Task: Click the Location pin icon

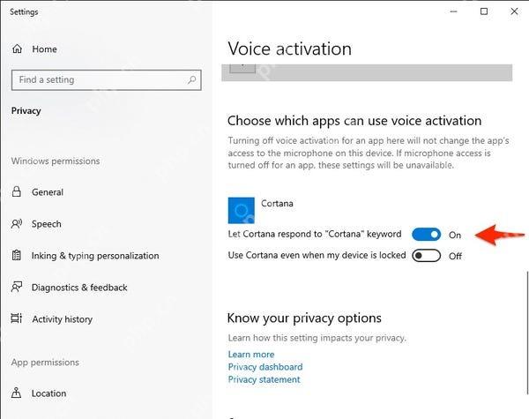Action: (16, 393)
